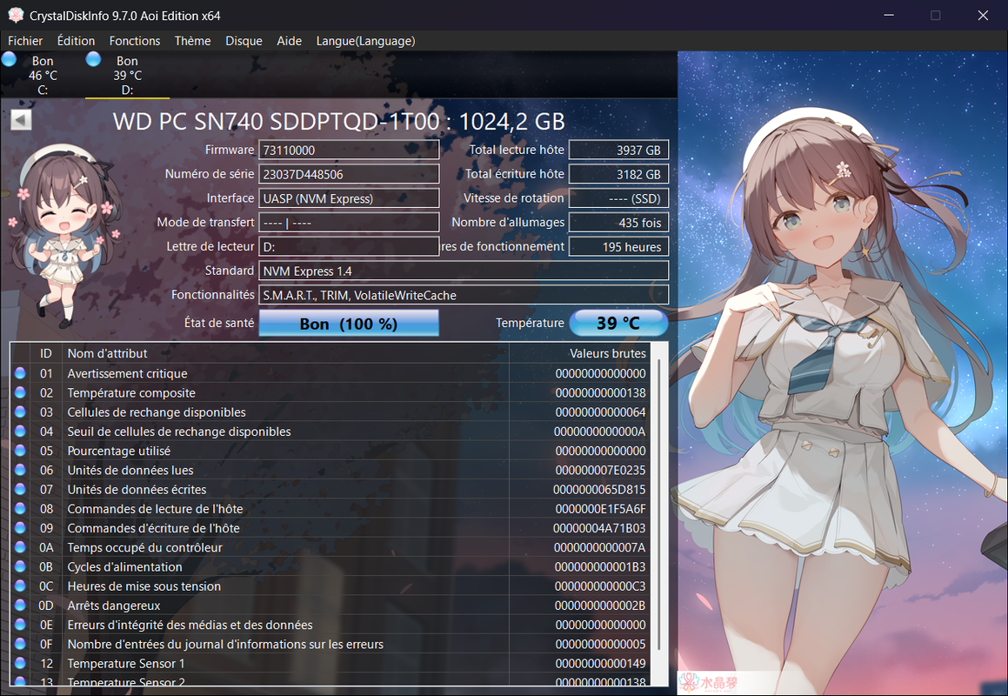Click the Firmware field showing 73110000

(x=349, y=150)
